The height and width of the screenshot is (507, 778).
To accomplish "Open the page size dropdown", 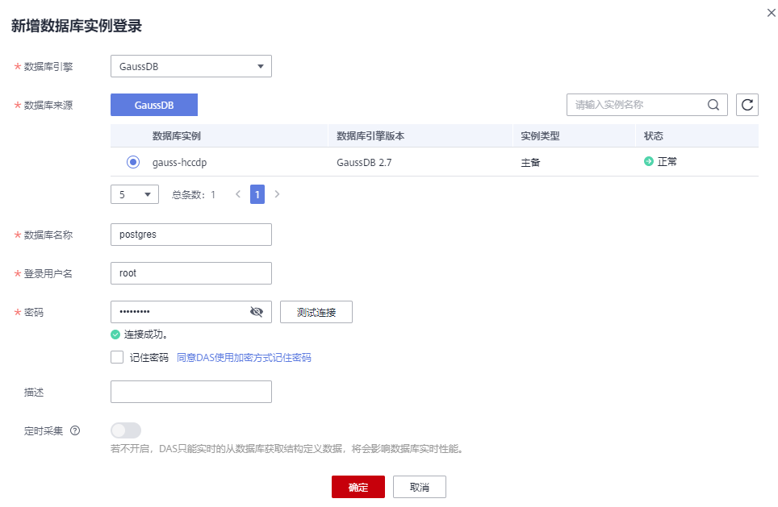I will 135,194.
